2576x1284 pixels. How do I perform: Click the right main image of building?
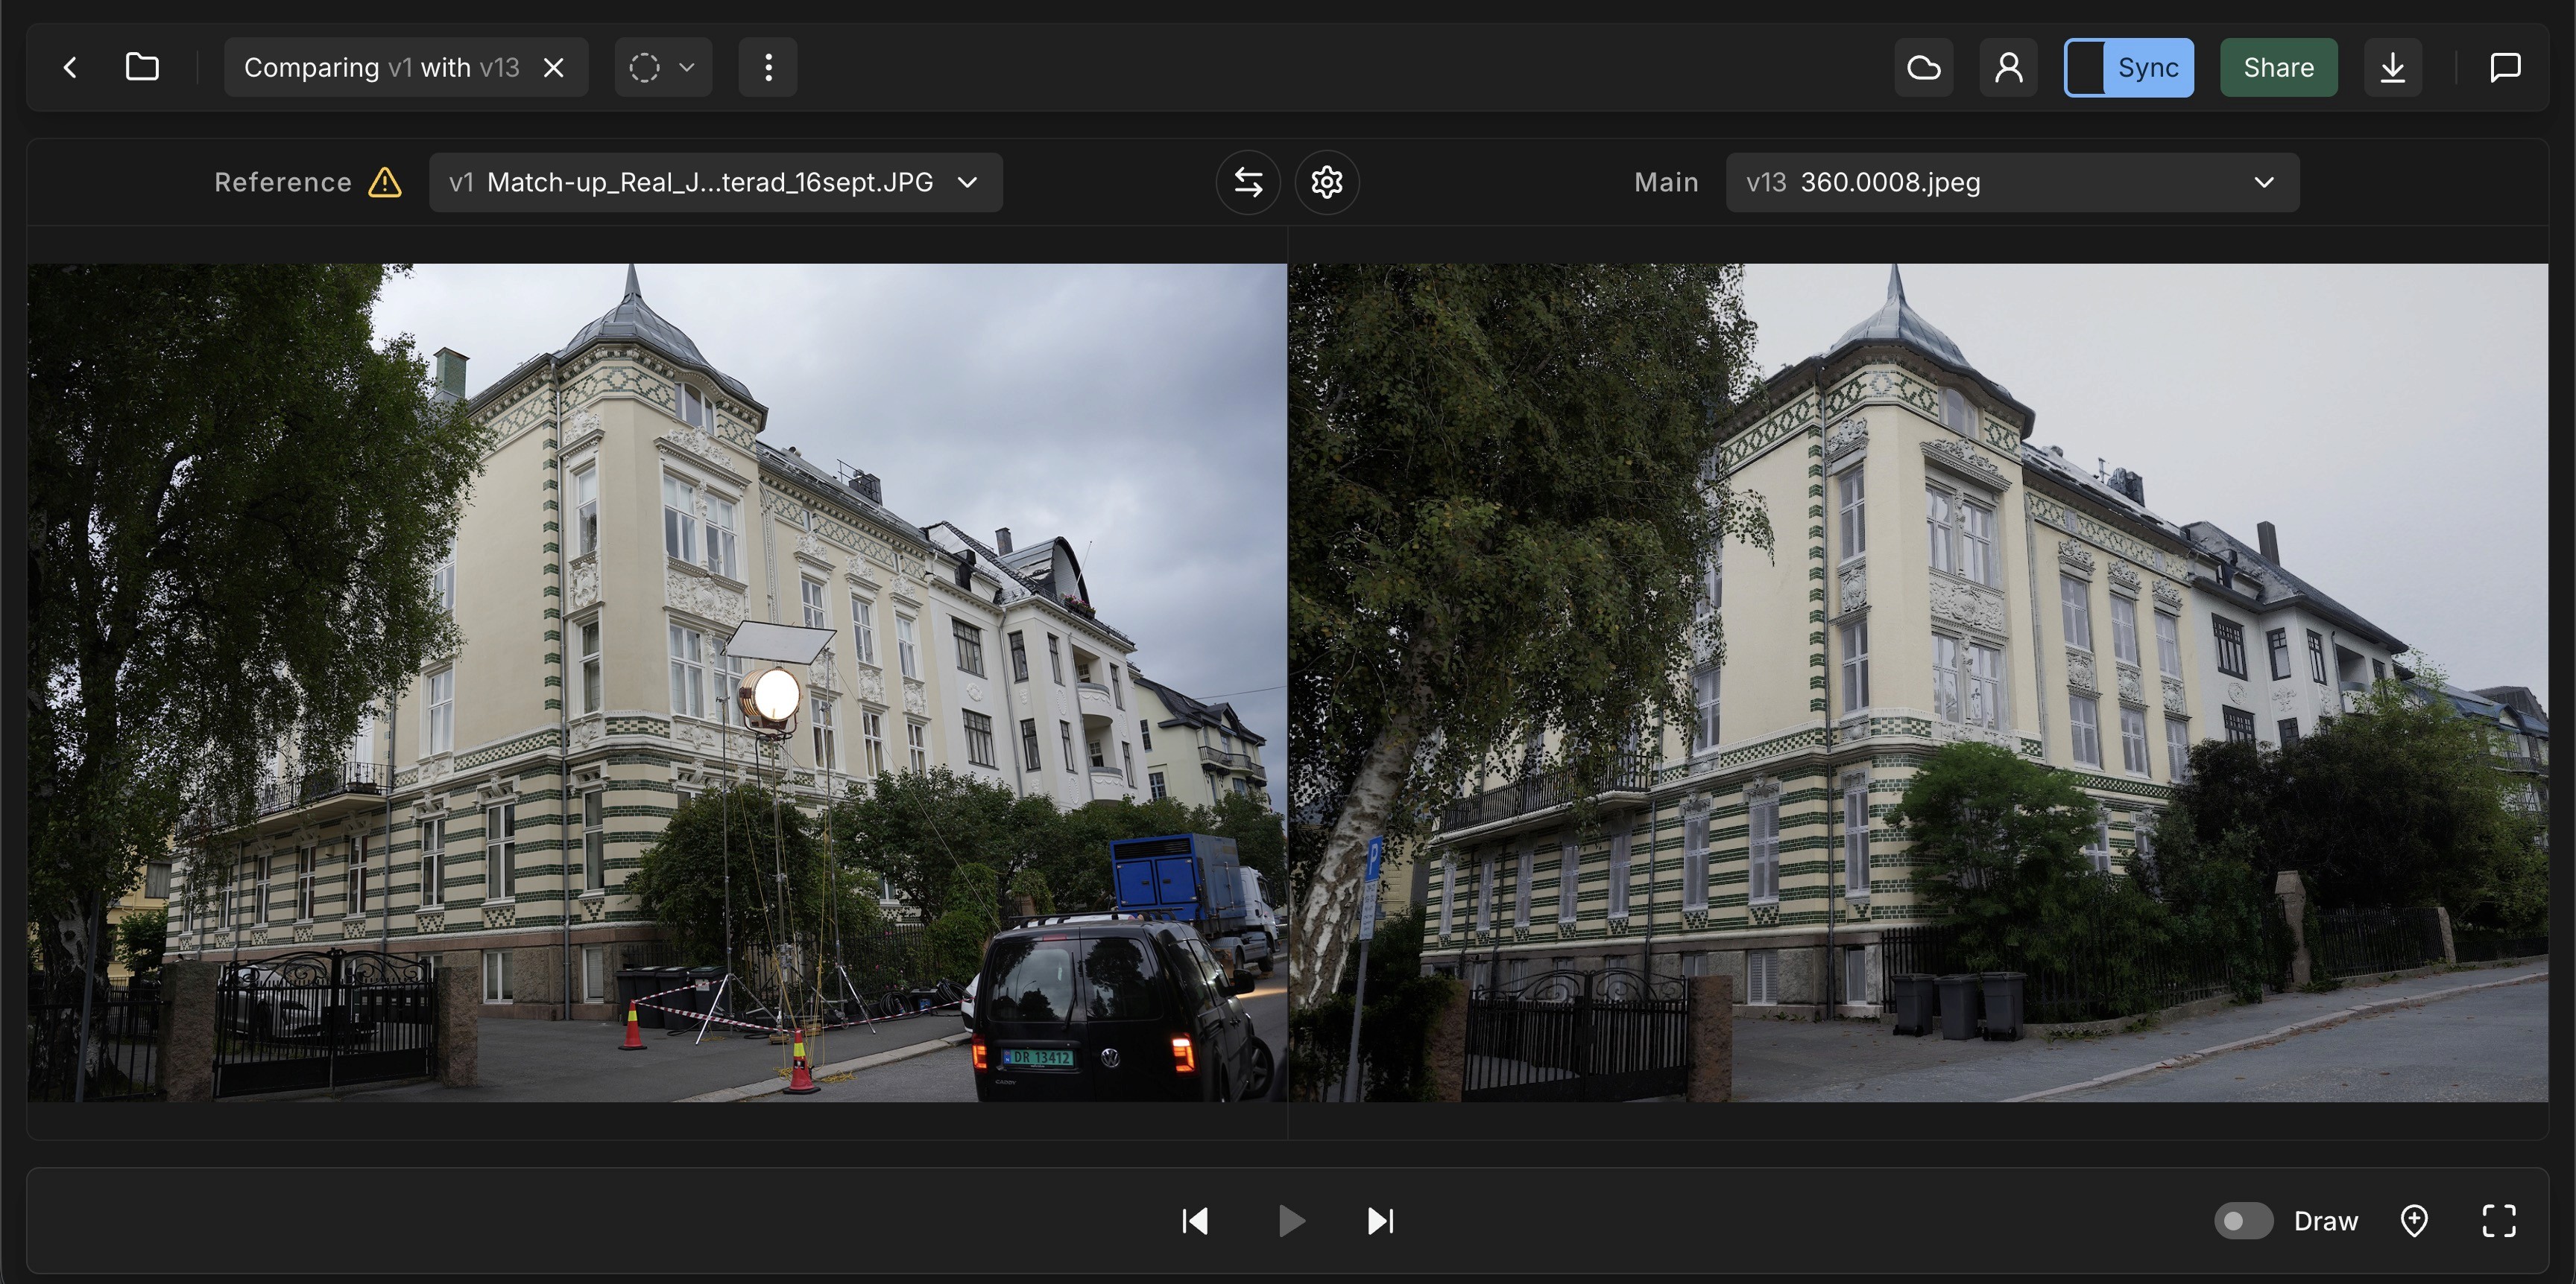(x=1918, y=682)
